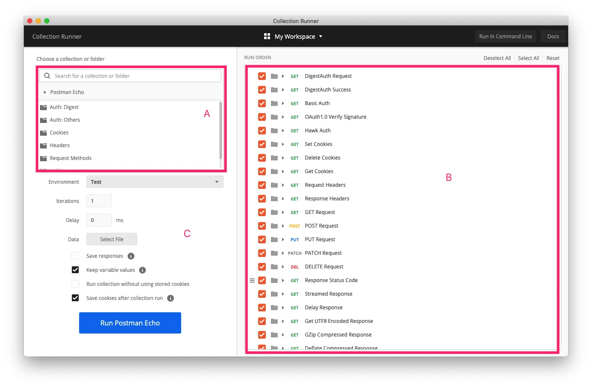Click the Delay input field
The height and width of the screenshot is (388, 592).
99,220
